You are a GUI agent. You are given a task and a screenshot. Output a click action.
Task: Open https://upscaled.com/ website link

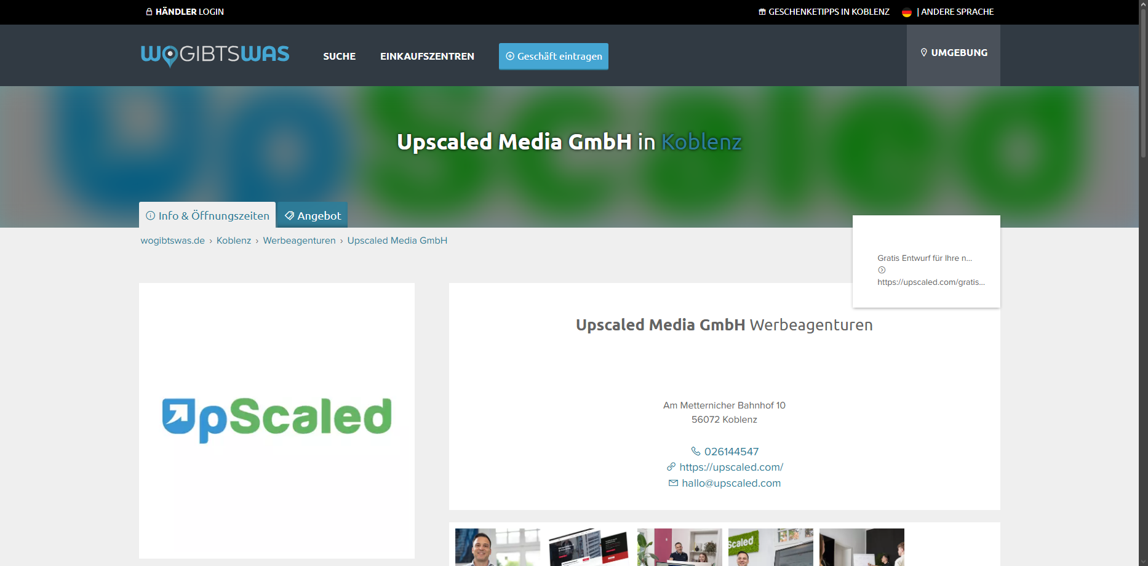pyautogui.click(x=731, y=468)
